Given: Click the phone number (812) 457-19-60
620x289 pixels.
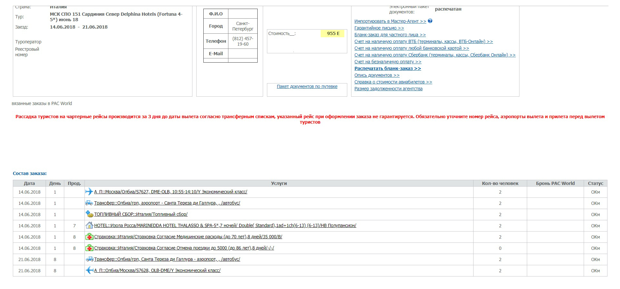Looking at the screenshot, I should [x=243, y=41].
